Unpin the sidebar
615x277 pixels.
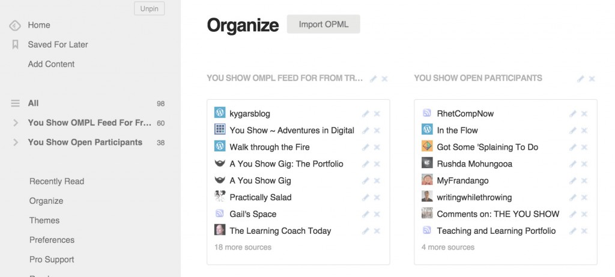[149, 8]
